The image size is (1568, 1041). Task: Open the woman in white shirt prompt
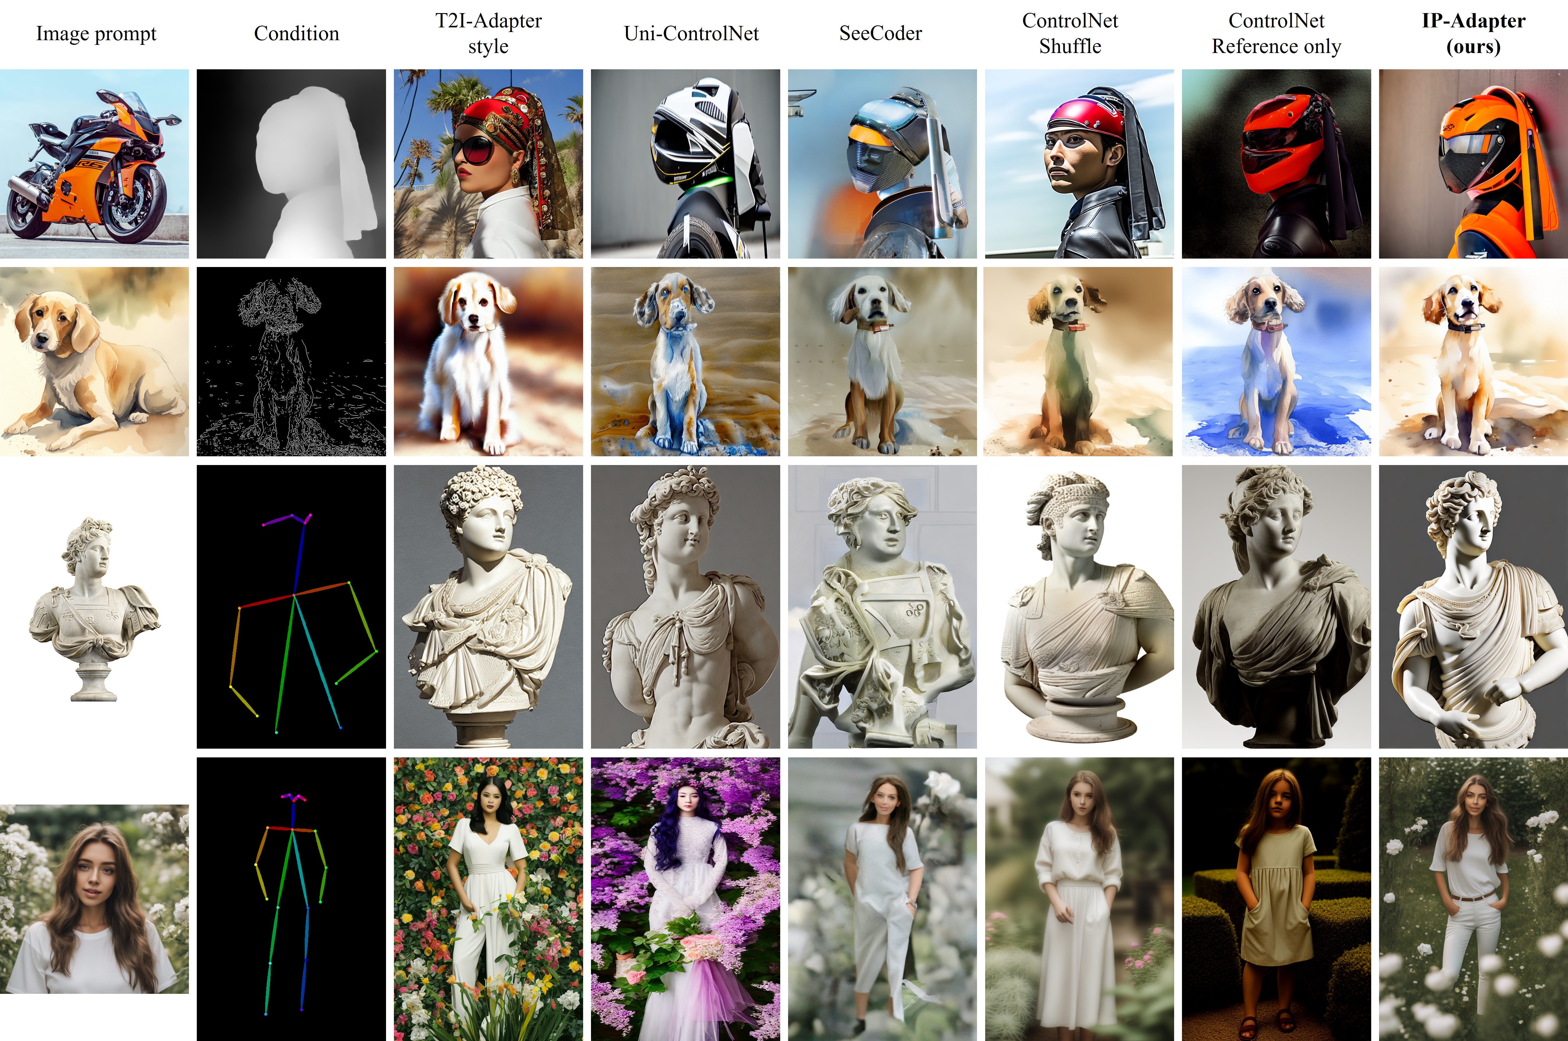pos(94,899)
